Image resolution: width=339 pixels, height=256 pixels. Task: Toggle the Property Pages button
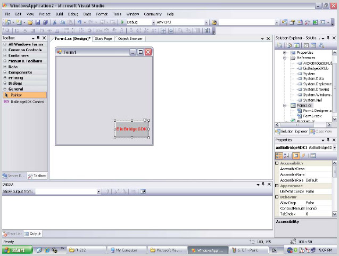313,155
